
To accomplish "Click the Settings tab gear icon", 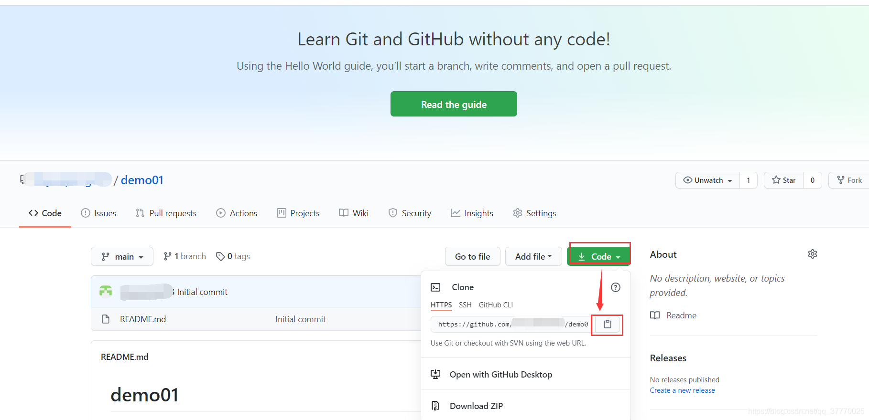I will pyautogui.click(x=518, y=213).
